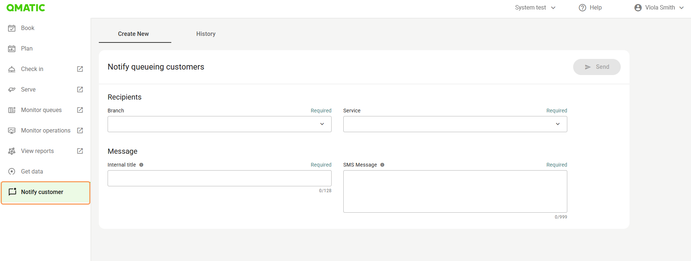Switch to the History tab
This screenshot has height=261, width=691.
206,34
